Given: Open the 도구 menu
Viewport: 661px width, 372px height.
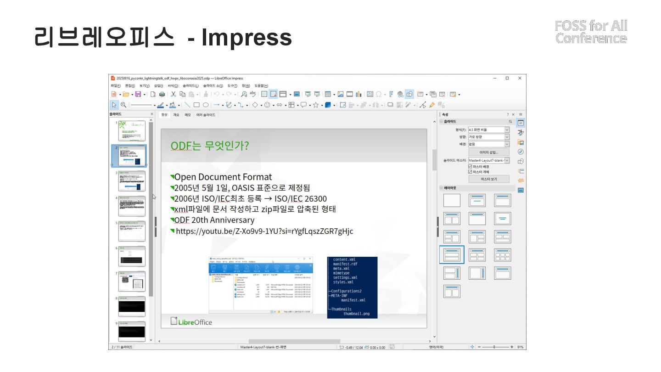Looking at the screenshot, I should tap(232, 86).
